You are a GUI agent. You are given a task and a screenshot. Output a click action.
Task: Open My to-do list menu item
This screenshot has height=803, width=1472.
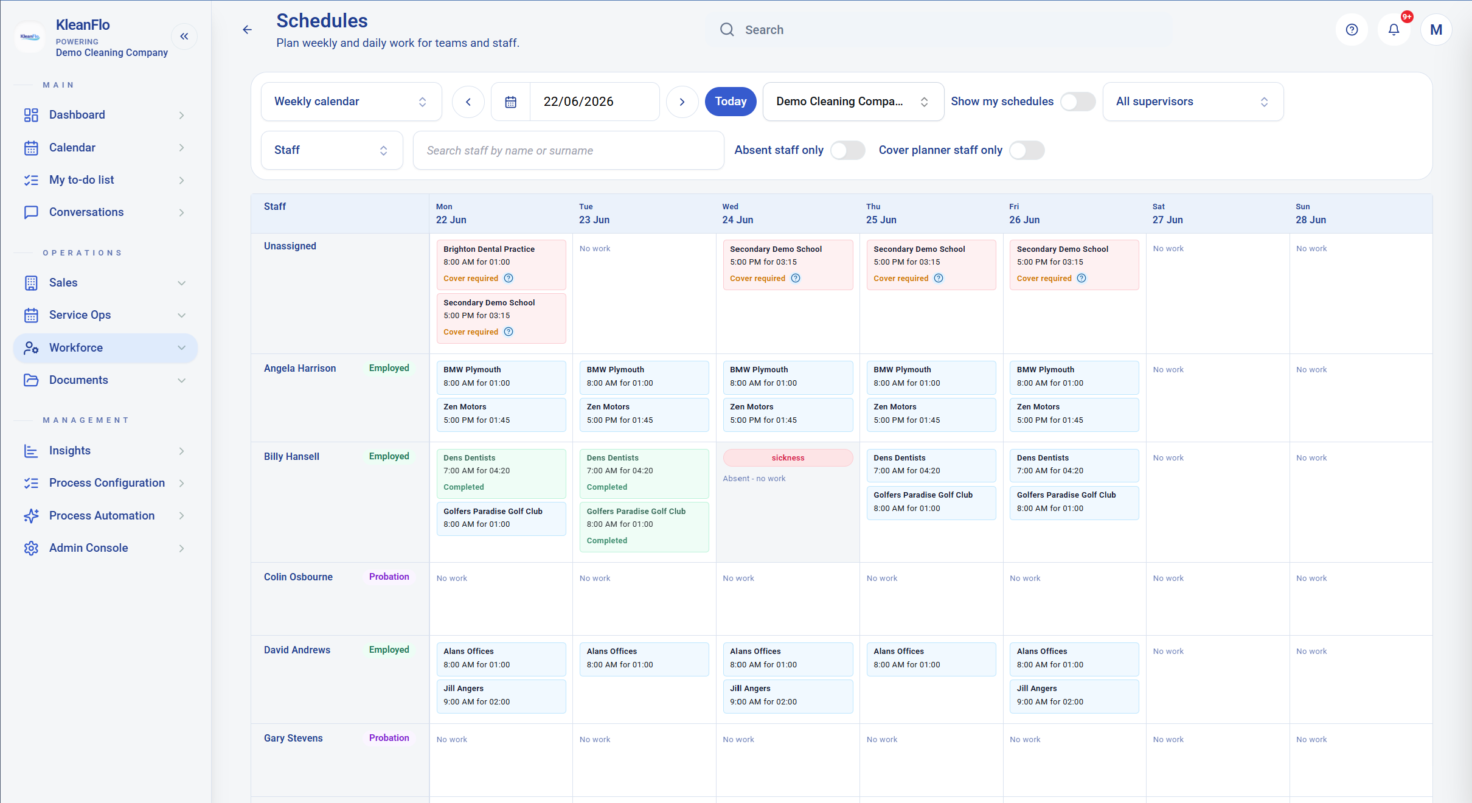click(105, 180)
